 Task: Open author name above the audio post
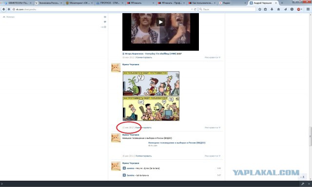(131, 163)
